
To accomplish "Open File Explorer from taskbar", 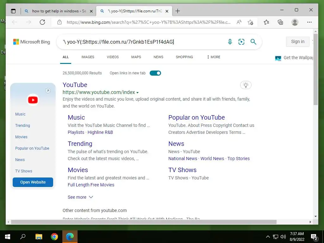I will point(39,237).
